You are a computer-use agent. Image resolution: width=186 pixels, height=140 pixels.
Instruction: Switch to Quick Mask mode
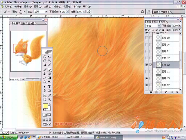pyautogui.click(x=49, y=115)
